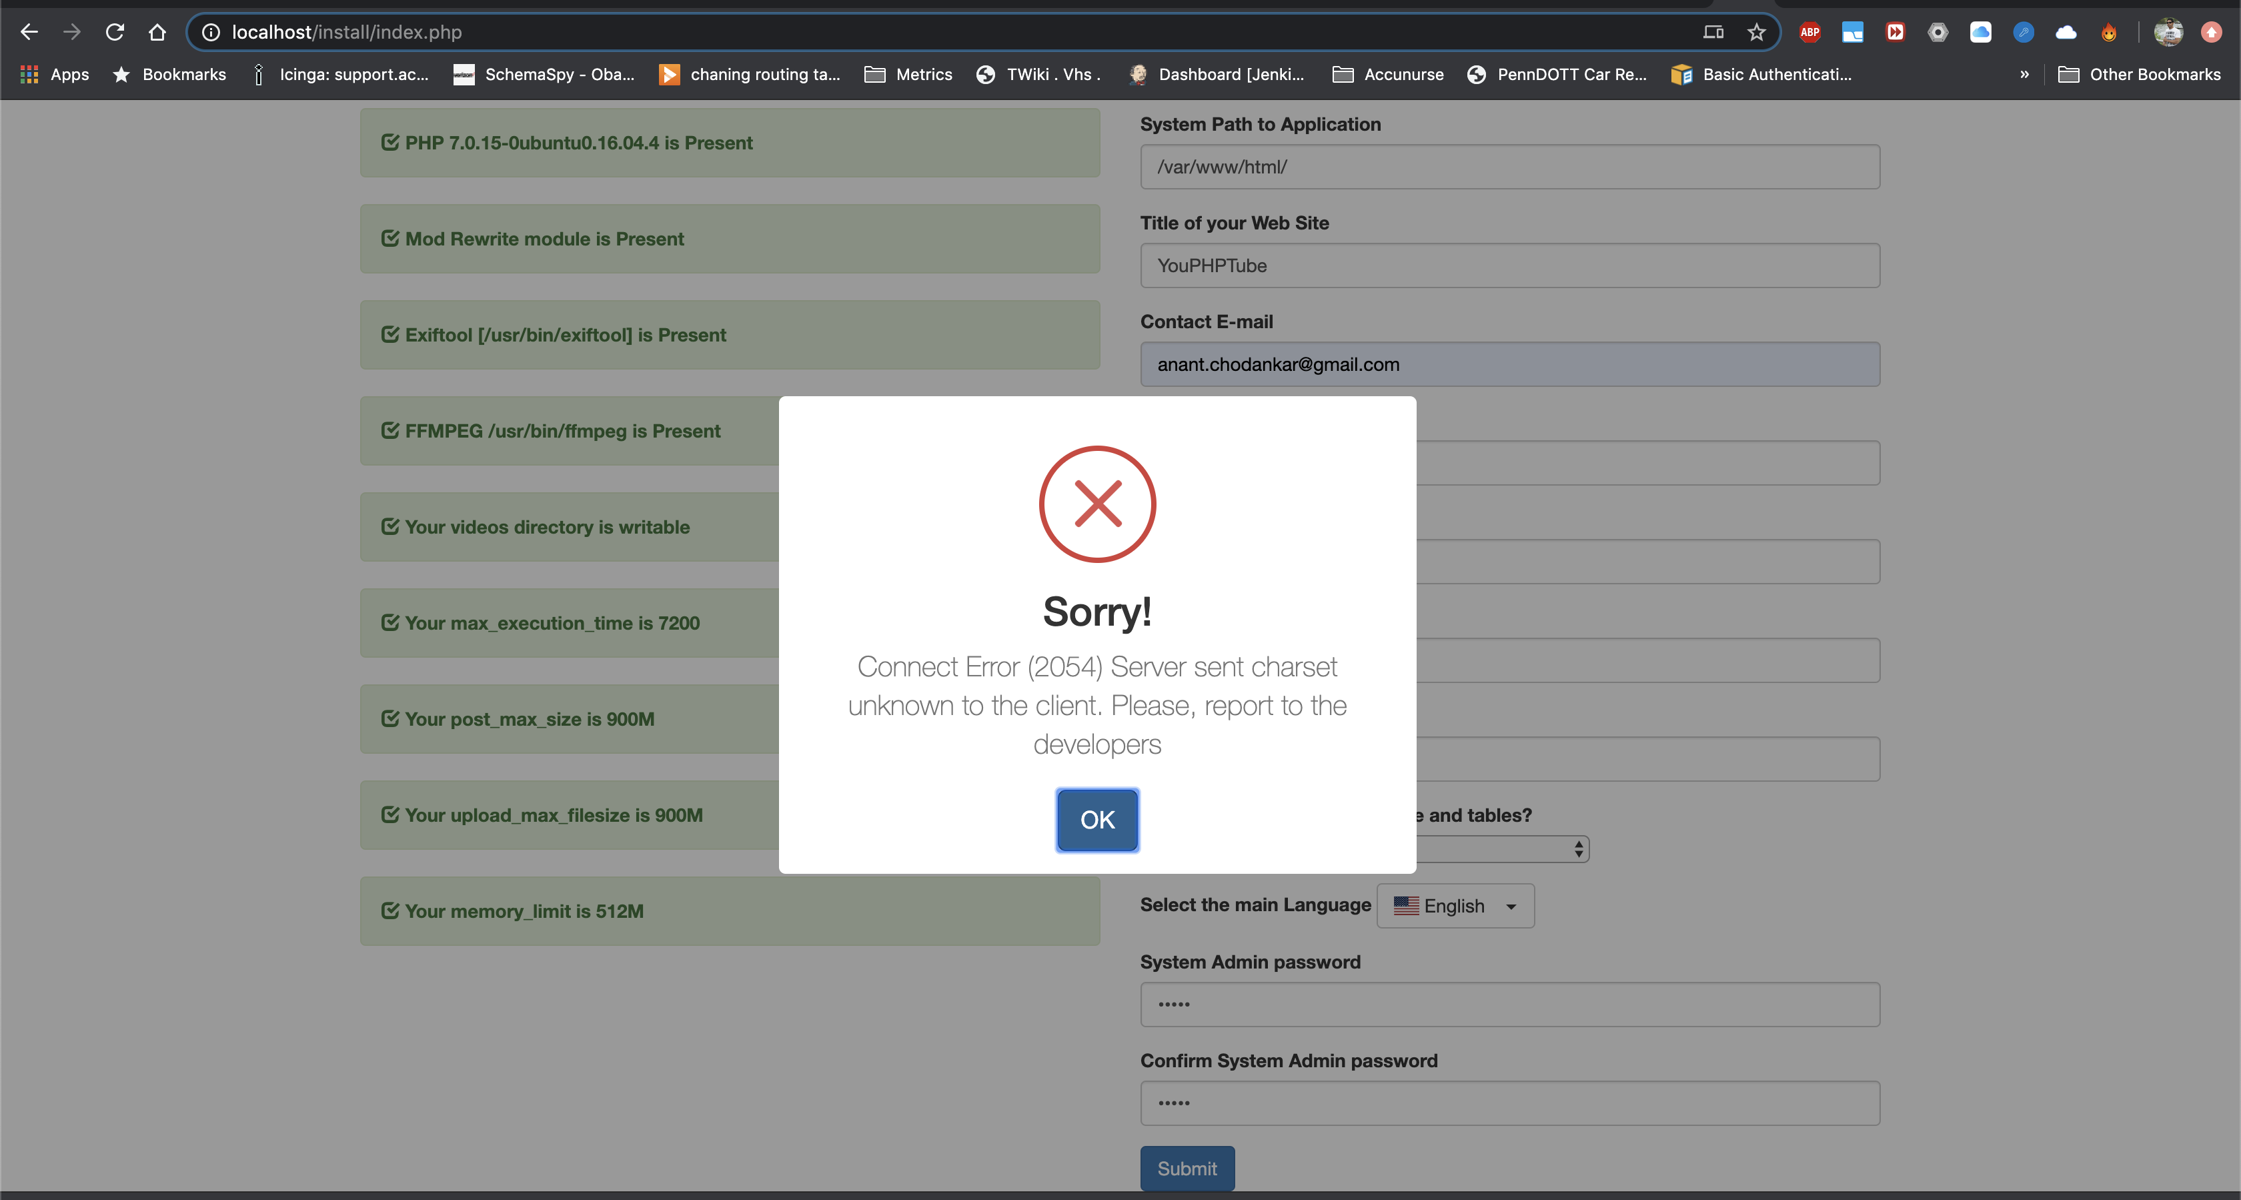Click the blue wrench extension icon
The height and width of the screenshot is (1200, 2241).
pyautogui.click(x=2024, y=32)
